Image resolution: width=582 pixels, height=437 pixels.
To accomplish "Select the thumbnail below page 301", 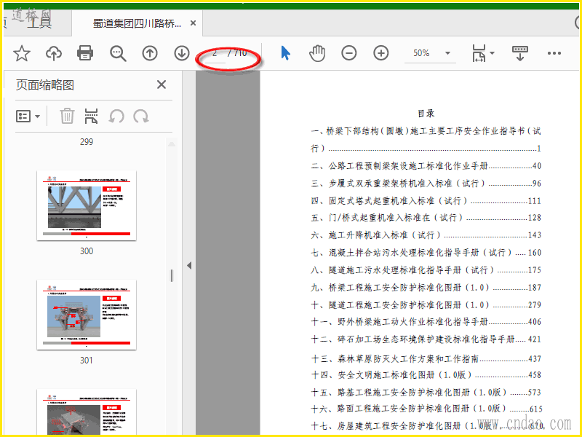I will click(87, 412).
